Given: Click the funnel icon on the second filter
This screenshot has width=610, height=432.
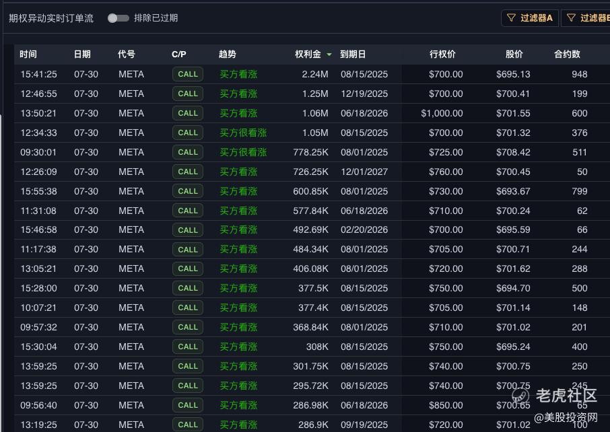Looking at the screenshot, I should [571, 18].
